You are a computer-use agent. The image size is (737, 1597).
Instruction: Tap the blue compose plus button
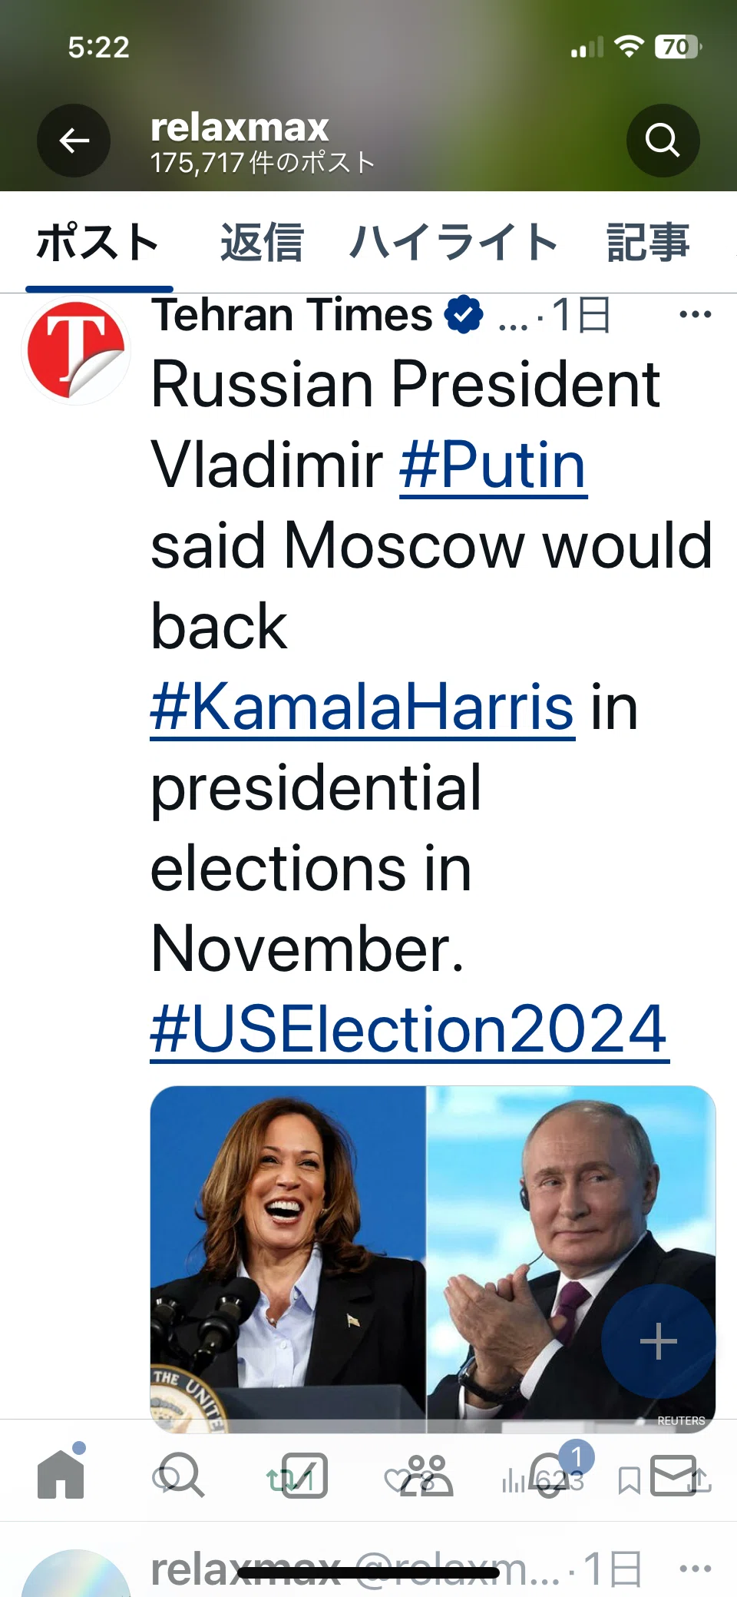click(659, 1341)
